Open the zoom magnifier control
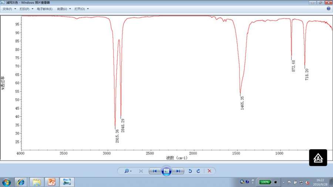Viewport: 333px width, 187px height. click(127, 171)
